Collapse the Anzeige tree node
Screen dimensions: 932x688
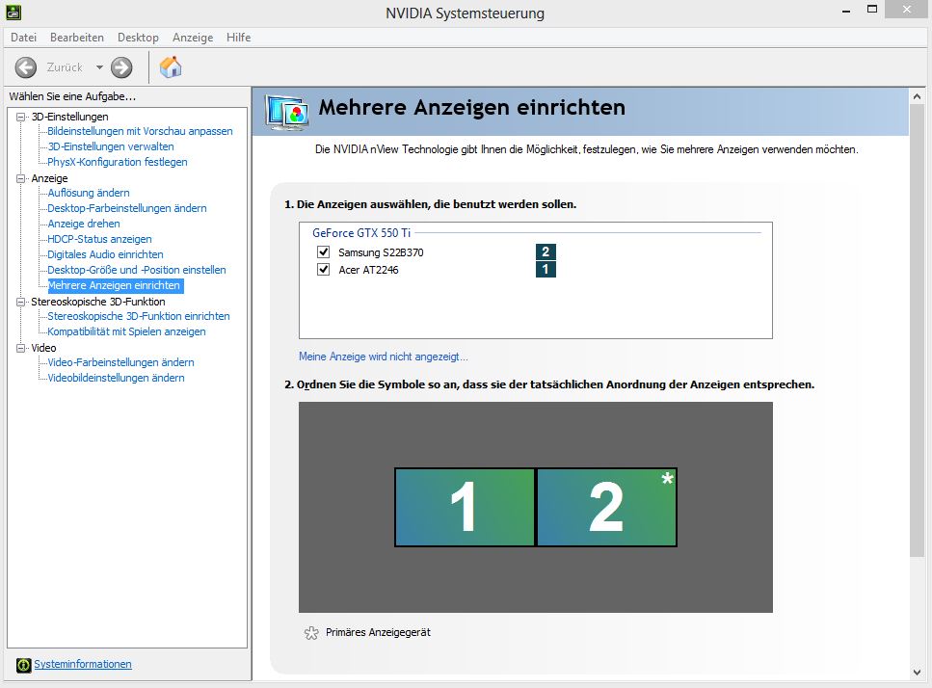click(x=21, y=179)
